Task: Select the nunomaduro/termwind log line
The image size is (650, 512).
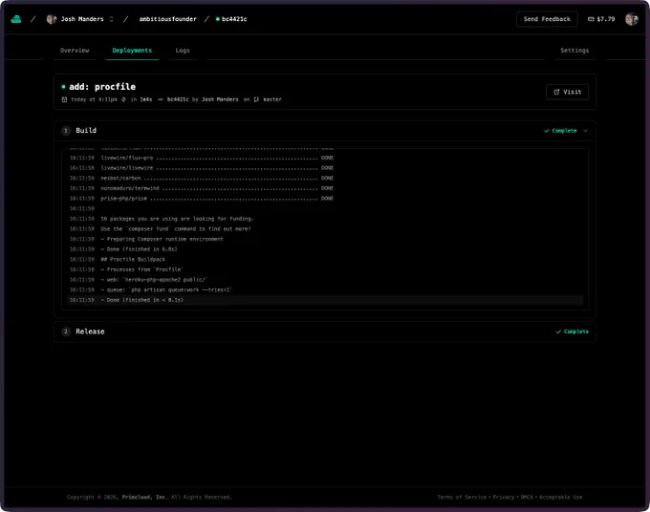Action: 325,188
